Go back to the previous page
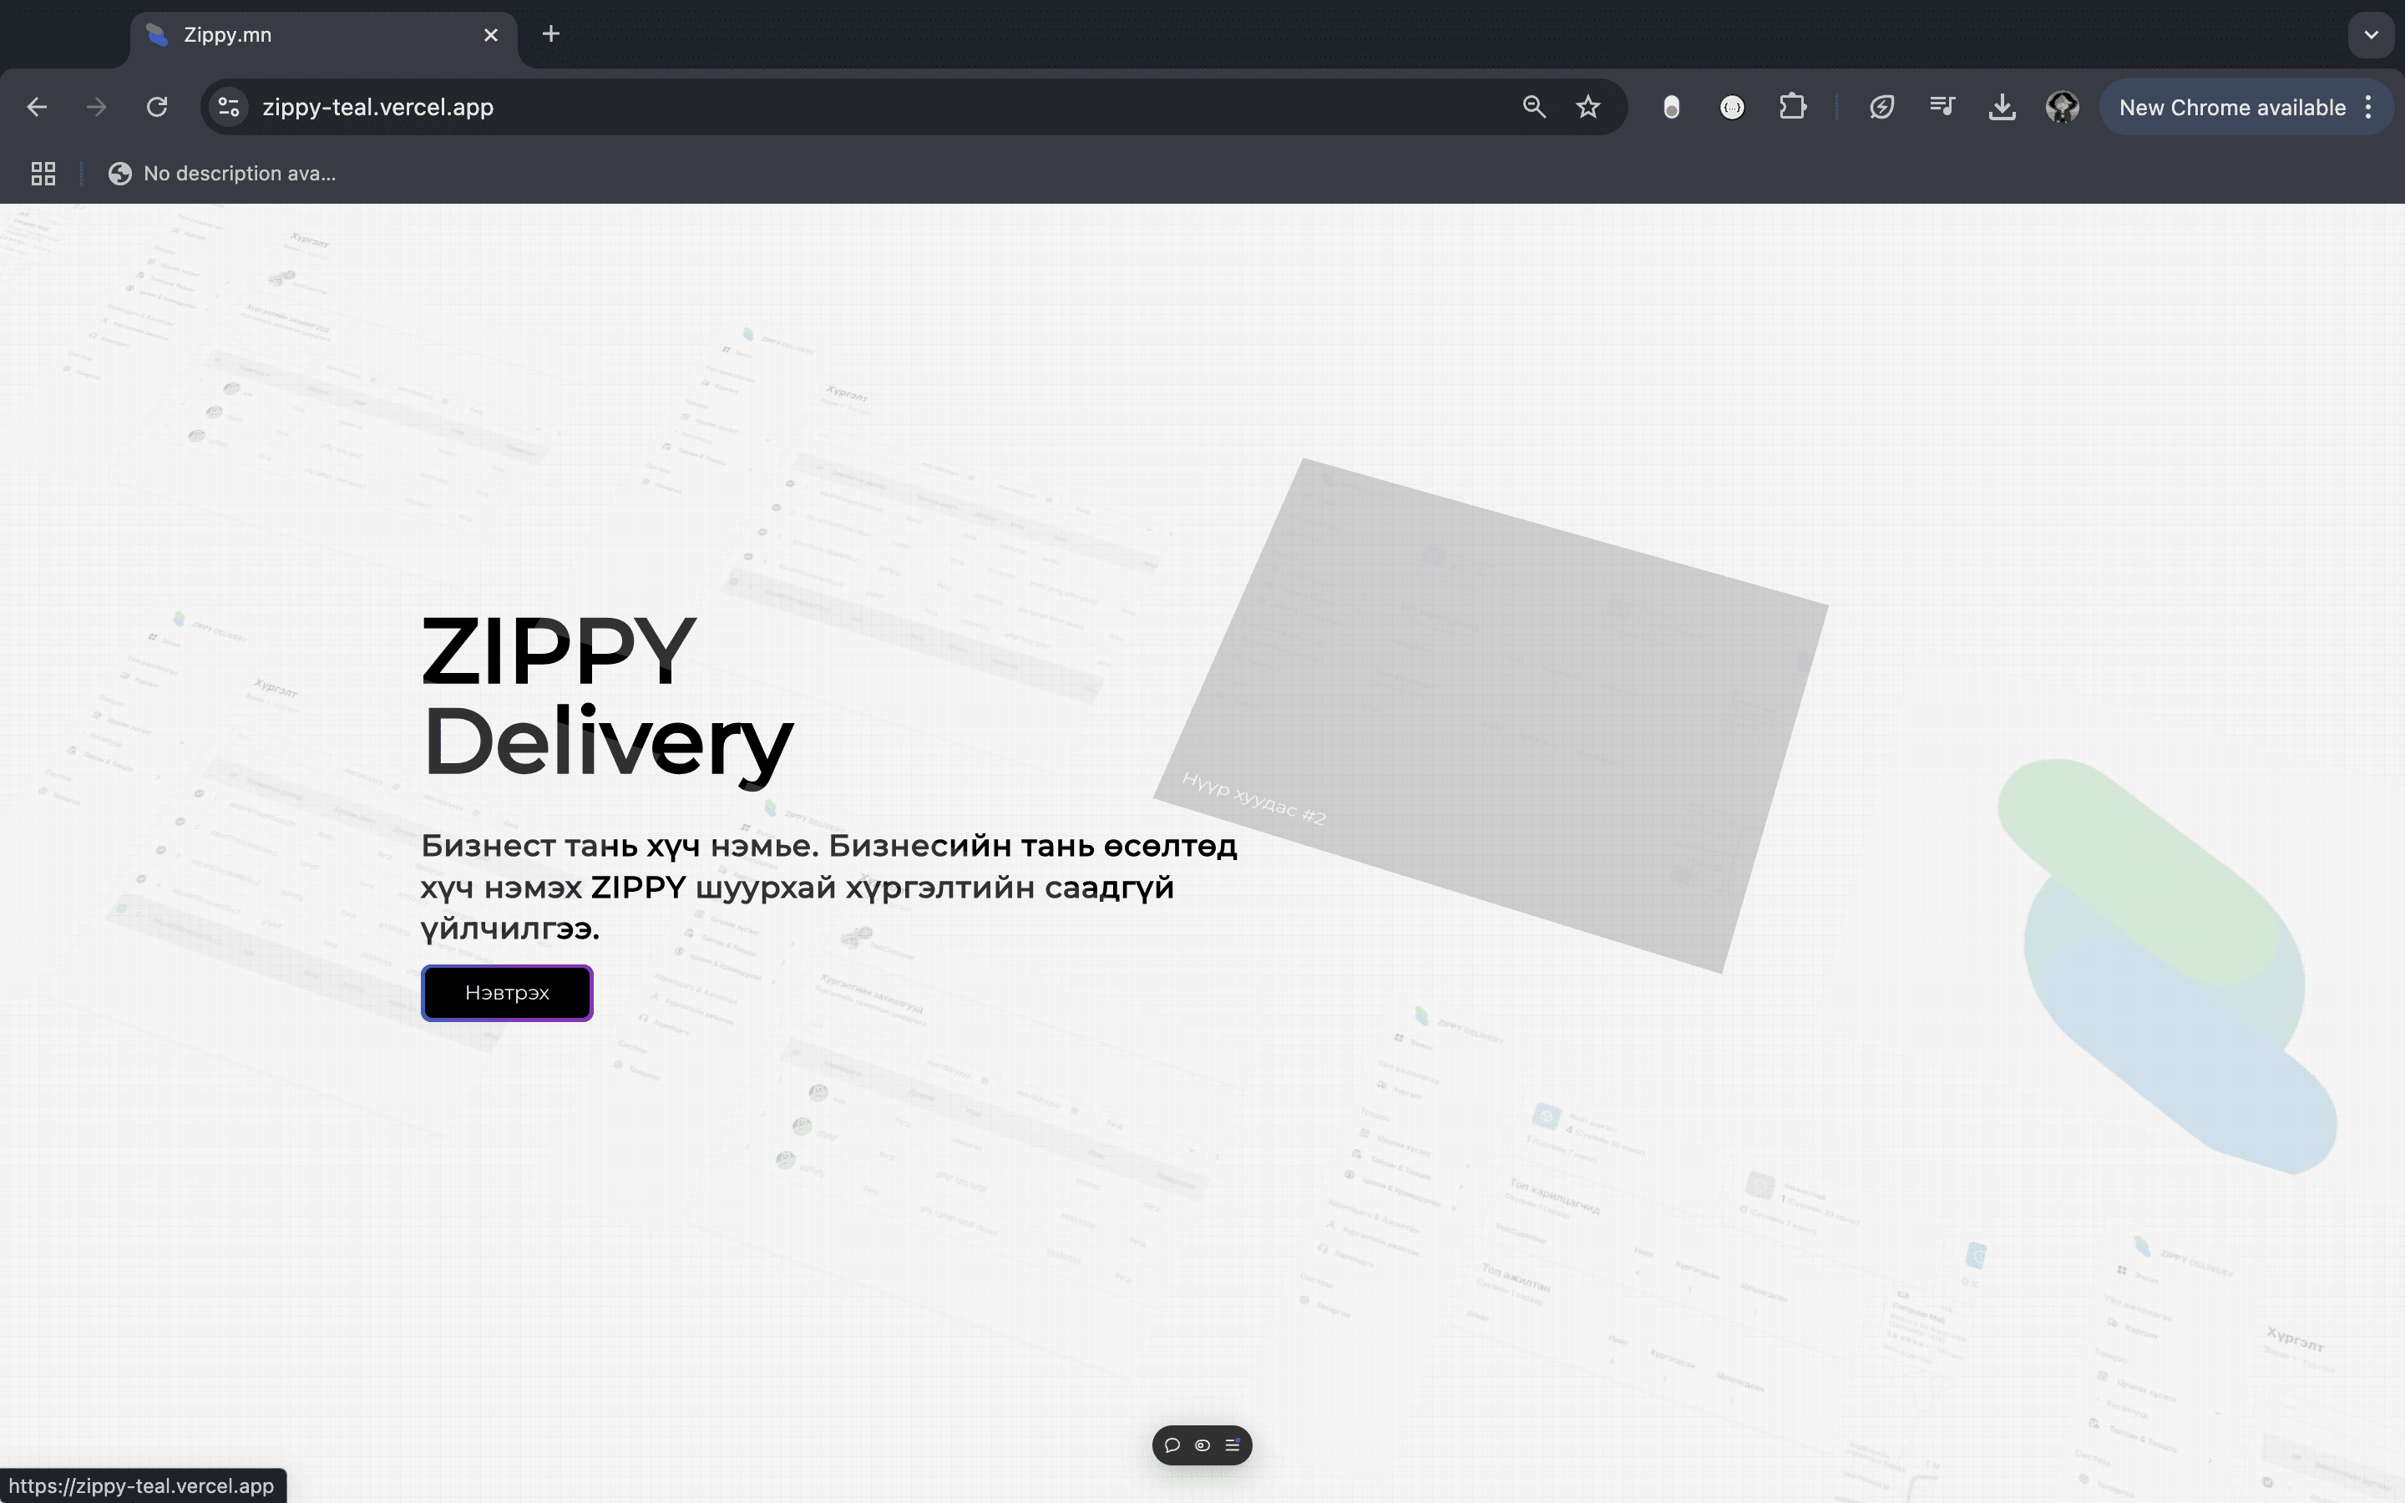 tap(37, 108)
